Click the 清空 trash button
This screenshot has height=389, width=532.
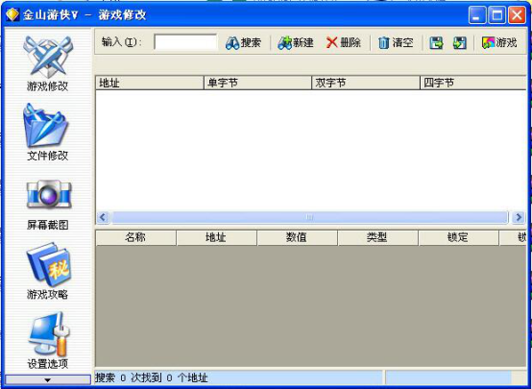pyautogui.click(x=396, y=43)
